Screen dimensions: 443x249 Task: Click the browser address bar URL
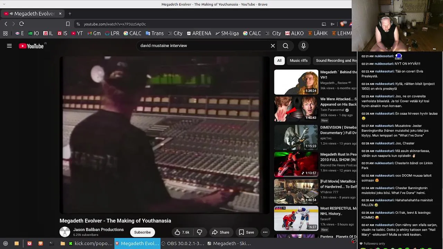[x=115, y=24]
